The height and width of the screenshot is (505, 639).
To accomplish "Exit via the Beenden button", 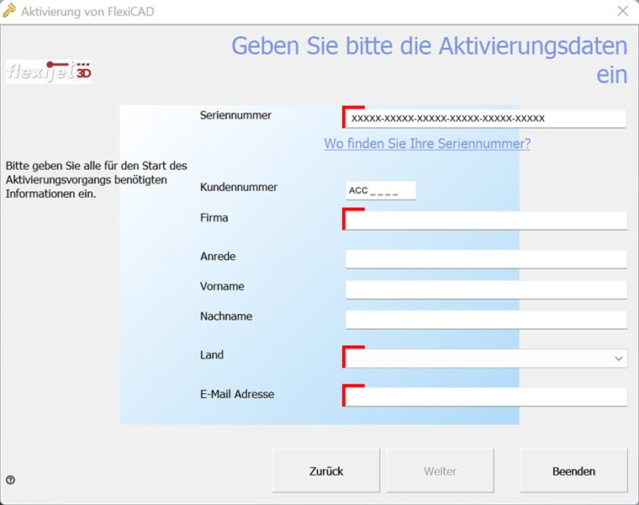I will tap(573, 470).
